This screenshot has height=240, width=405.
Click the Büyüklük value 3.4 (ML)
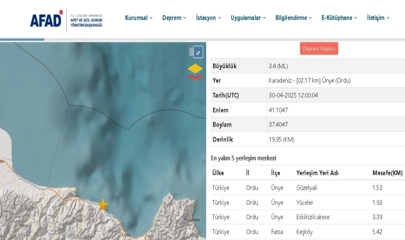point(279,66)
